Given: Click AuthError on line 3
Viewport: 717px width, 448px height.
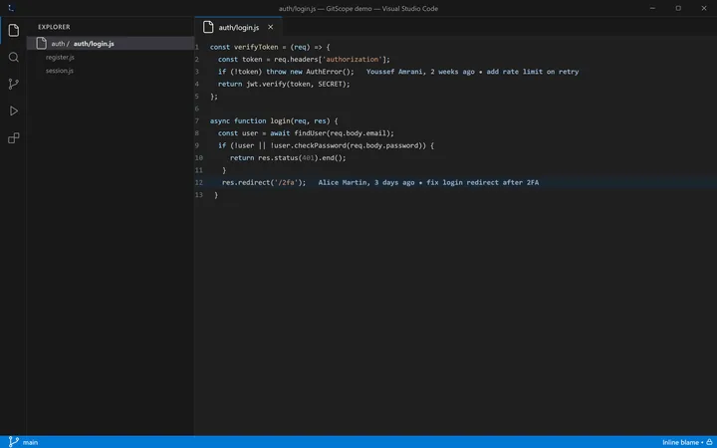Looking at the screenshot, I should coord(325,72).
